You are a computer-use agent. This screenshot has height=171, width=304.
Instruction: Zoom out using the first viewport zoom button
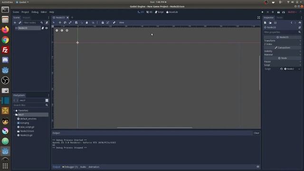pos(57,30)
